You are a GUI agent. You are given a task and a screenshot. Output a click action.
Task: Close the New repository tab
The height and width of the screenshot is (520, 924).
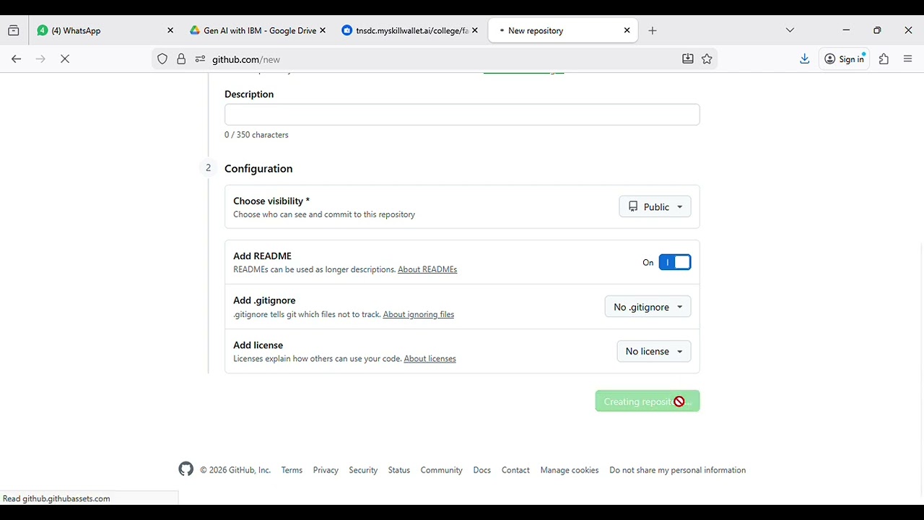627,30
